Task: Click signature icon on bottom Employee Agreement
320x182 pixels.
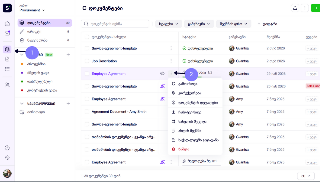Action: tap(162, 162)
